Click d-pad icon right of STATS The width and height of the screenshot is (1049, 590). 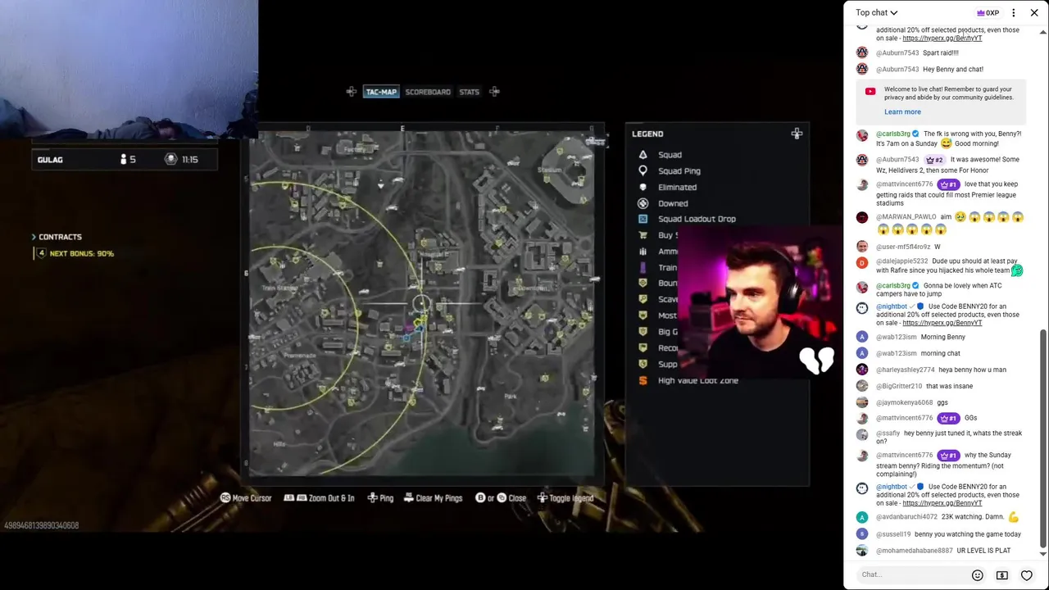[x=494, y=92]
